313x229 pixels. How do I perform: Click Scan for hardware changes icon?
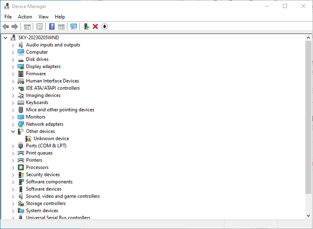73,27
